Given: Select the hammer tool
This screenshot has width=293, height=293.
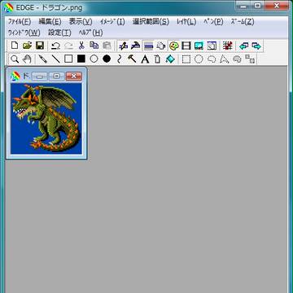Looking at the screenshot, I should pyautogui.click(x=132, y=59).
